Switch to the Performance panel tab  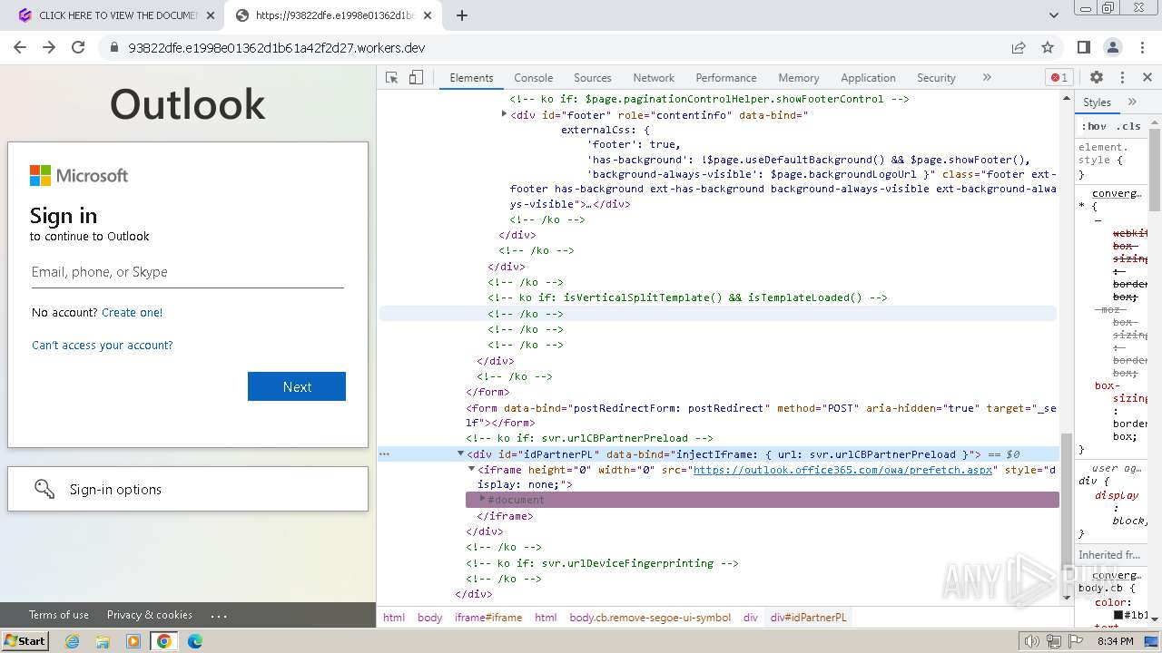725,78
